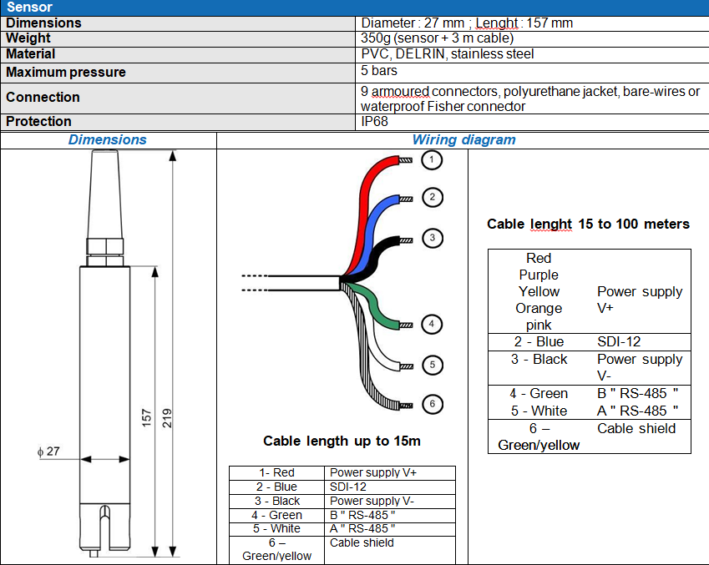709x565 pixels.
Task: Select the circled number 3 wire label
Action: [431, 238]
